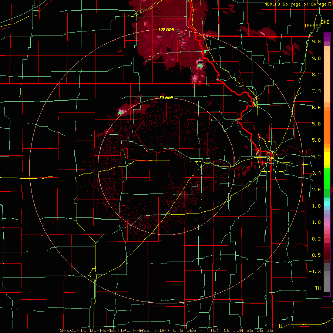The image size is (333, 333).
Task: Pick the purple top band of the color scale
Action: [x=327, y=37]
